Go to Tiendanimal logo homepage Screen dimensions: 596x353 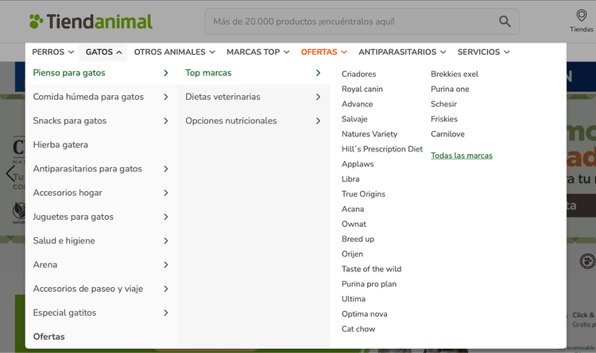point(91,21)
